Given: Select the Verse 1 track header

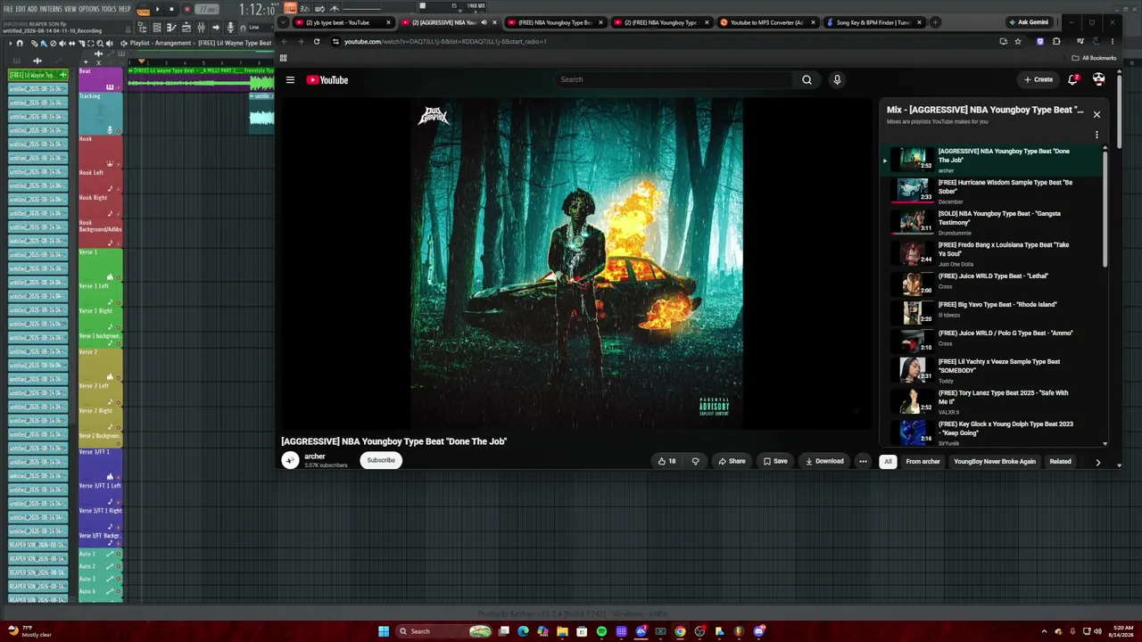Looking at the screenshot, I should [x=100, y=264].
